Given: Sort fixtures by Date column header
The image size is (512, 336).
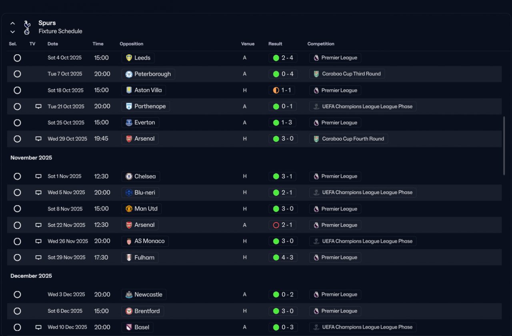Looking at the screenshot, I should pos(53,44).
